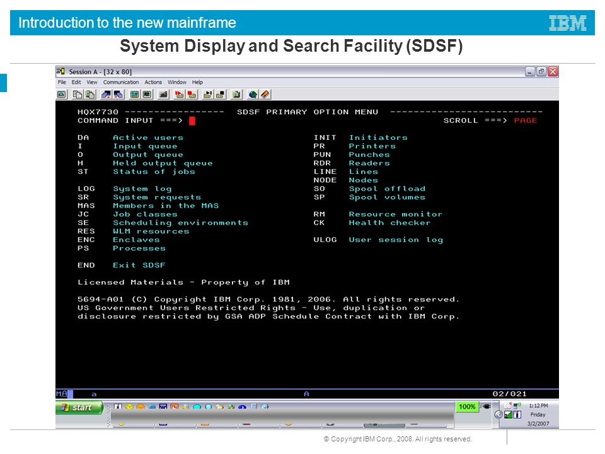Open the Help menu
Image resolution: width=605 pixels, height=454 pixels.
197,82
